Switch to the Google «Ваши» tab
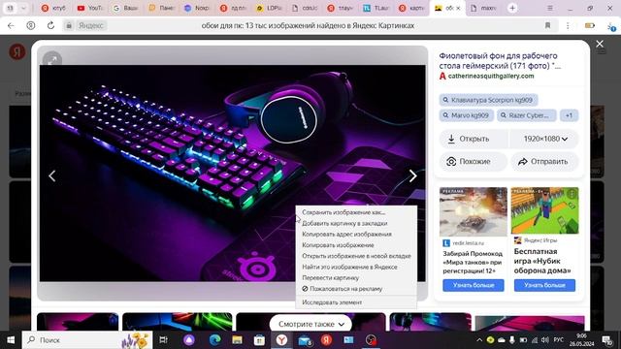This screenshot has width=621, height=349. point(125,8)
